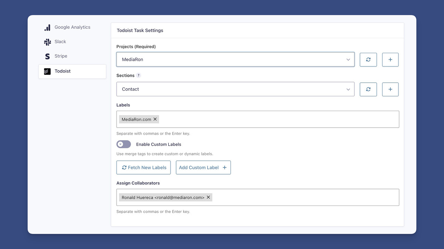This screenshot has width=444, height=249.
Task: Click the Slack logo icon in sidebar
Action: 47,42
